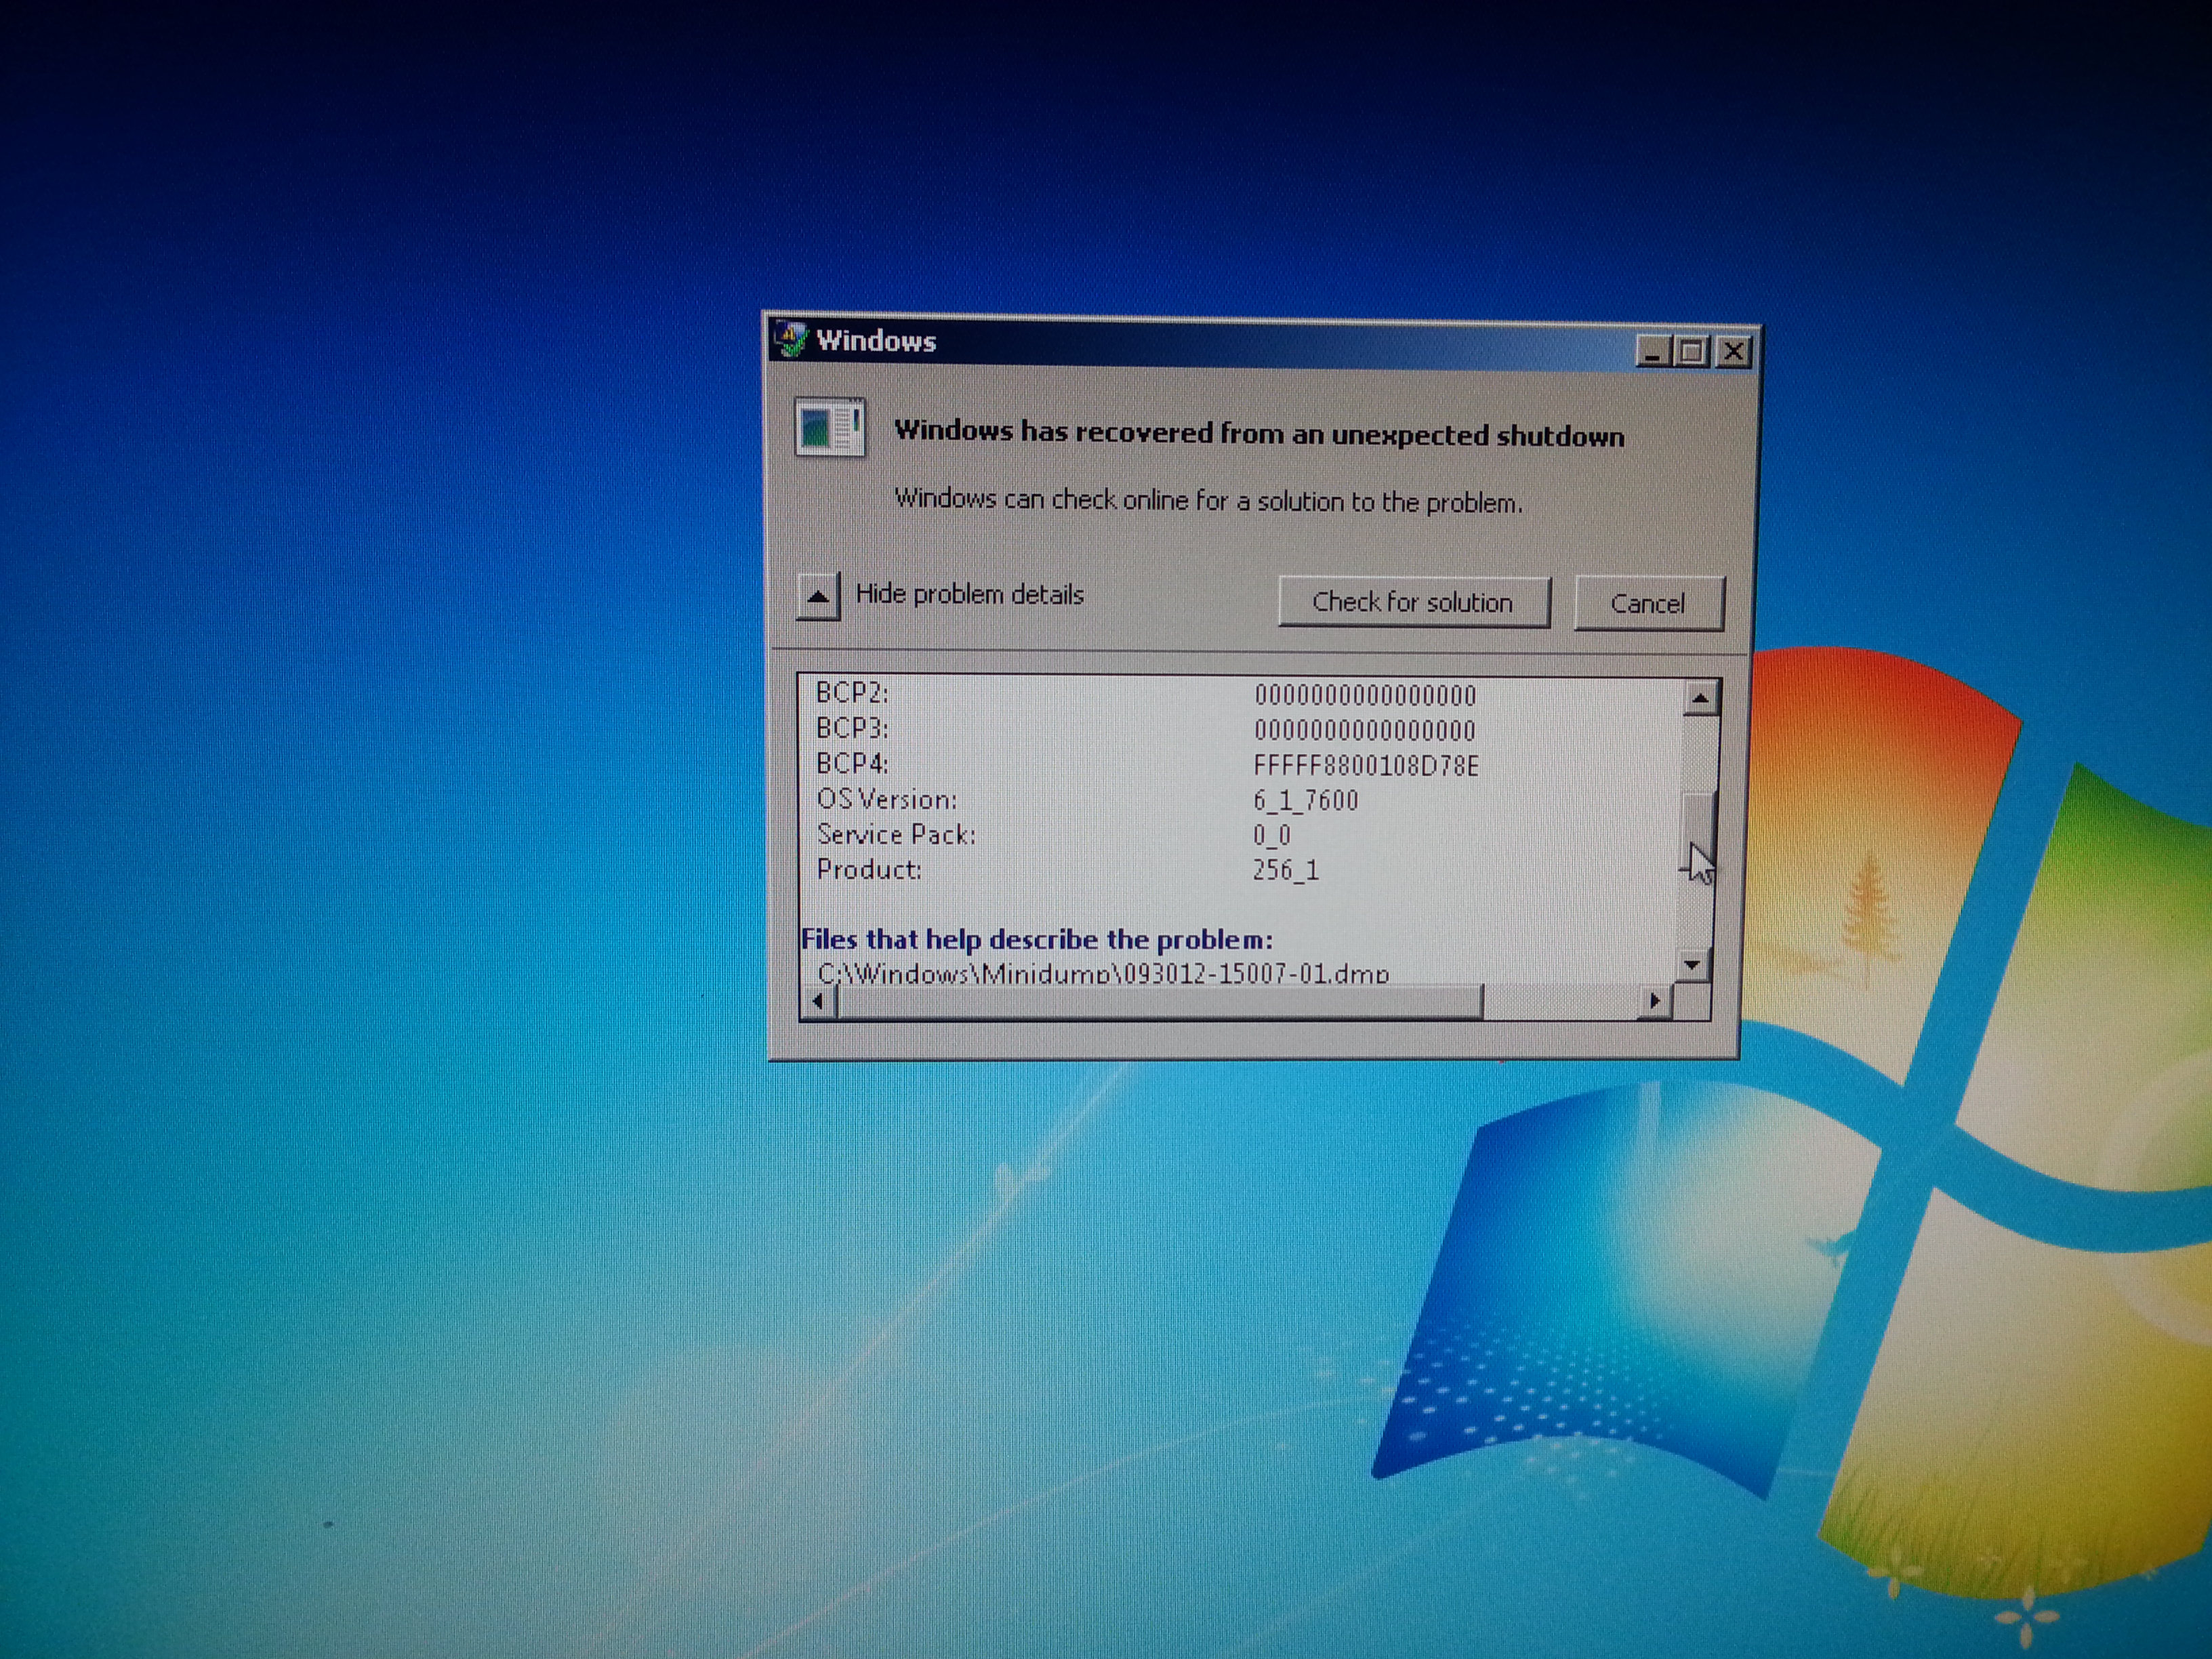Click the BCP2 value of zeros
Image resolution: width=2212 pixels, height=1659 pixels.
click(1365, 696)
